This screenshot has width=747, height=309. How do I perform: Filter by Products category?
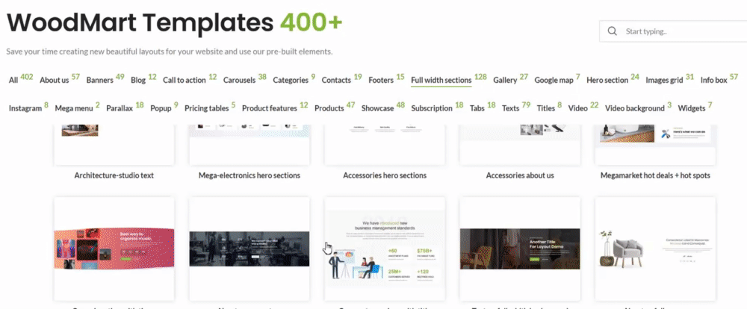click(329, 108)
